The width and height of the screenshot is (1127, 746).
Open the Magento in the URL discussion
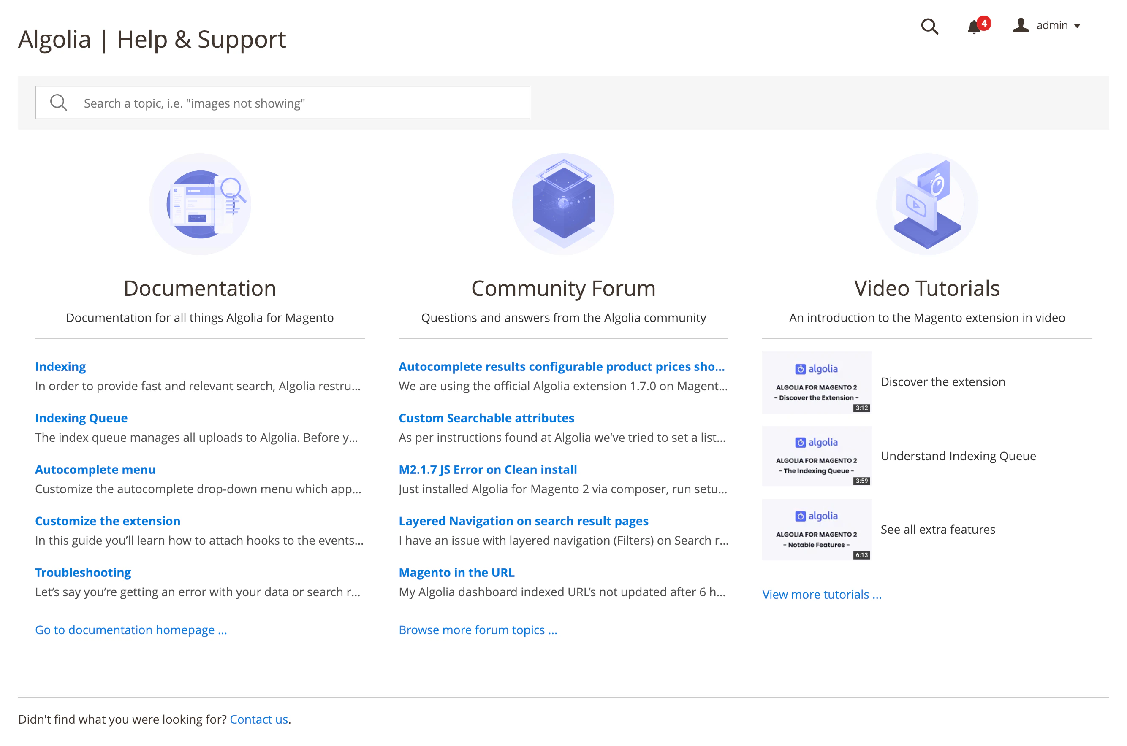(456, 572)
